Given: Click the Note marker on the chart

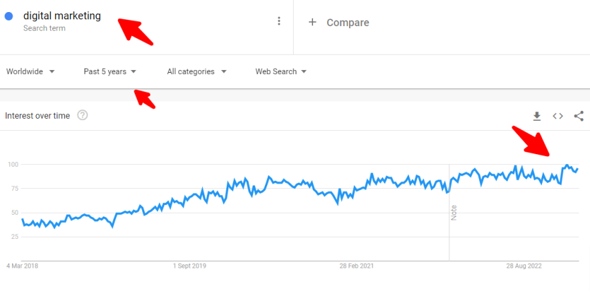Looking at the screenshot, I should (x=454, y=213).
